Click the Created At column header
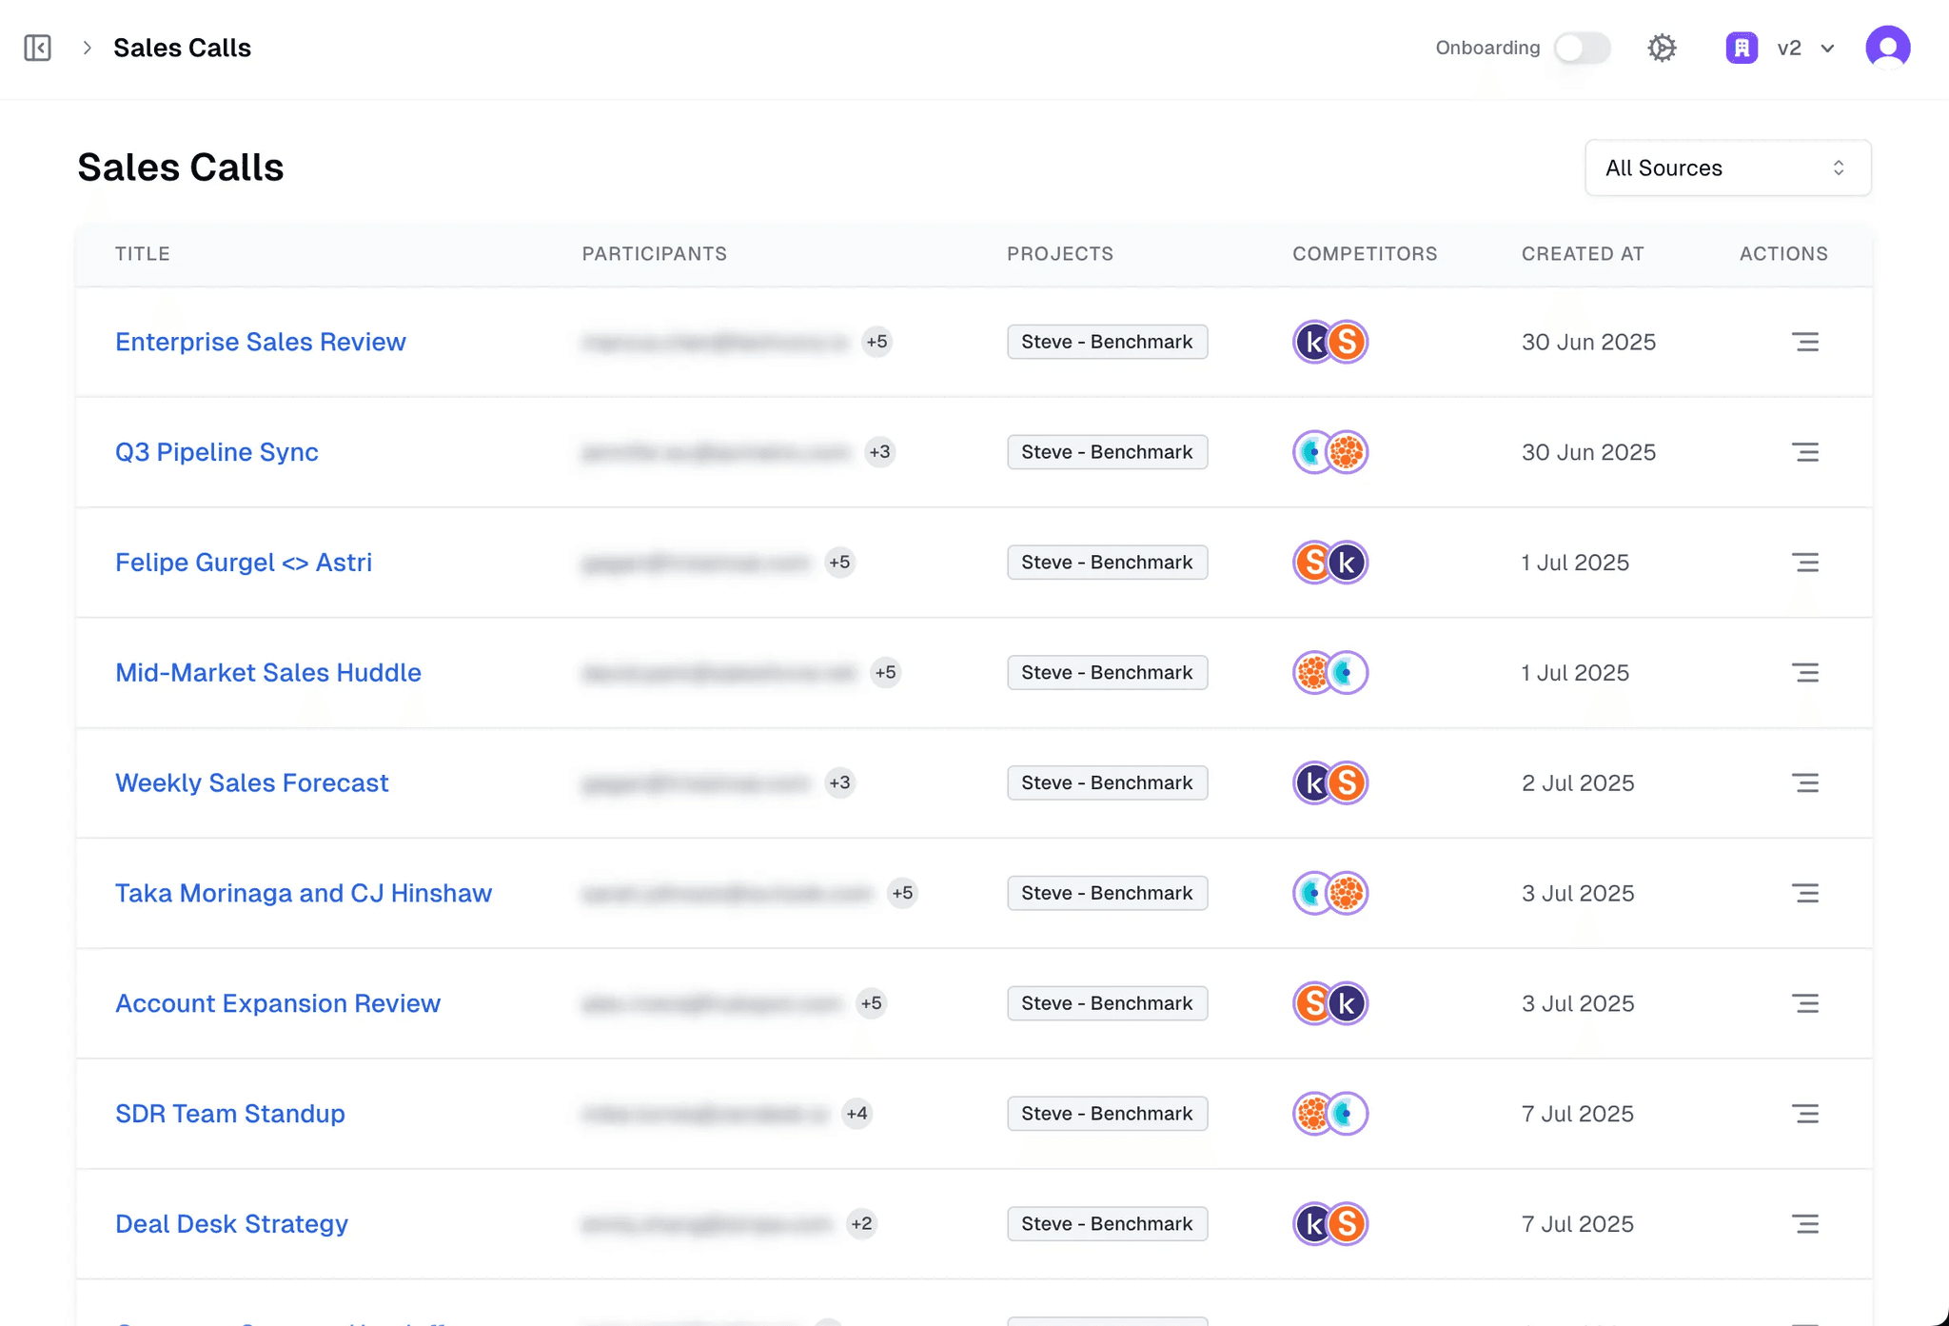Image resolution: width=1949 pixels, height=1326 pixels. [x=1582, y=254]
